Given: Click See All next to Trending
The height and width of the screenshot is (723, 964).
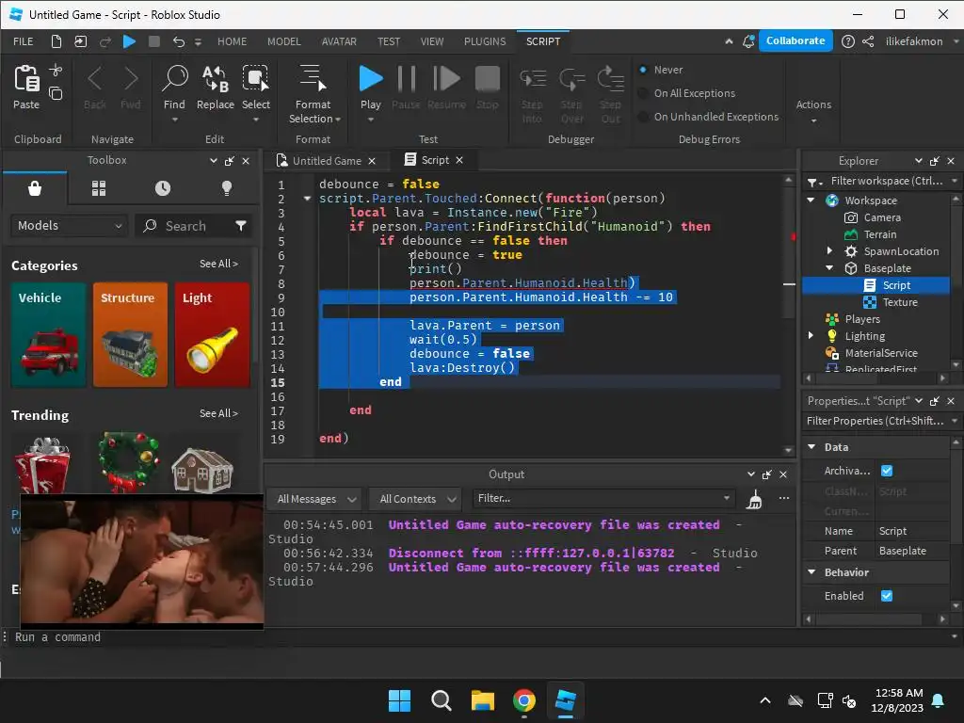Looking at the screenshot, I should [x=218, y=414].
